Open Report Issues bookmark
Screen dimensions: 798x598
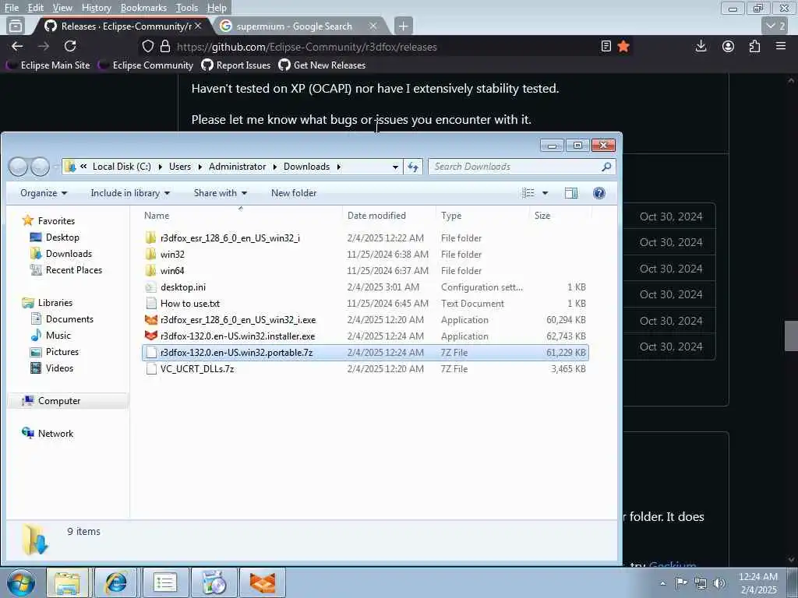click(x=236, y=65)
